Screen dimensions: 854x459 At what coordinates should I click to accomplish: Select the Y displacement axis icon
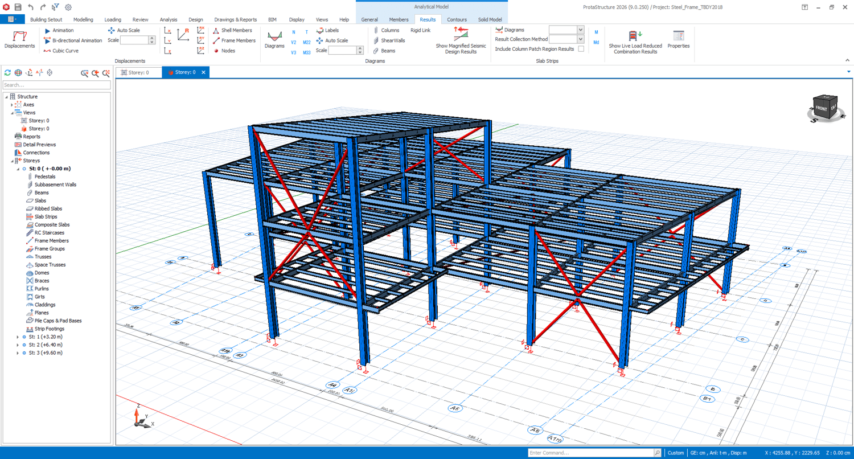click(x=168, y=40)
